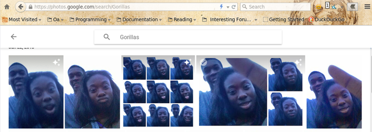The width and height of the screenshot is (372, 132).
Task: Reload the page with the refresh icon
Action: tap(234, 7)
